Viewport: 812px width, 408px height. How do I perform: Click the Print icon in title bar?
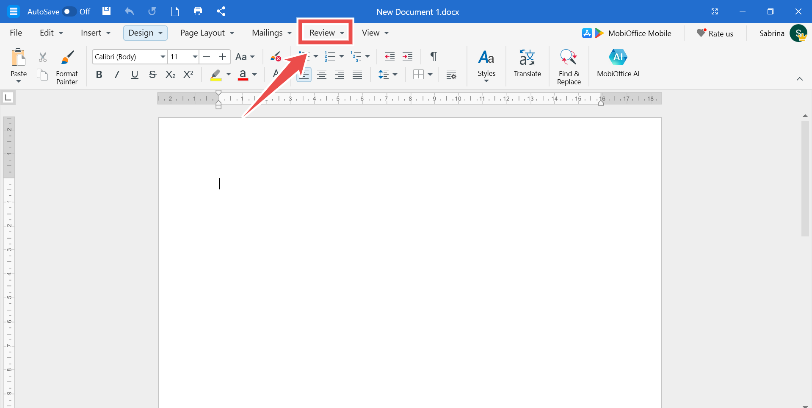[198, 11]
